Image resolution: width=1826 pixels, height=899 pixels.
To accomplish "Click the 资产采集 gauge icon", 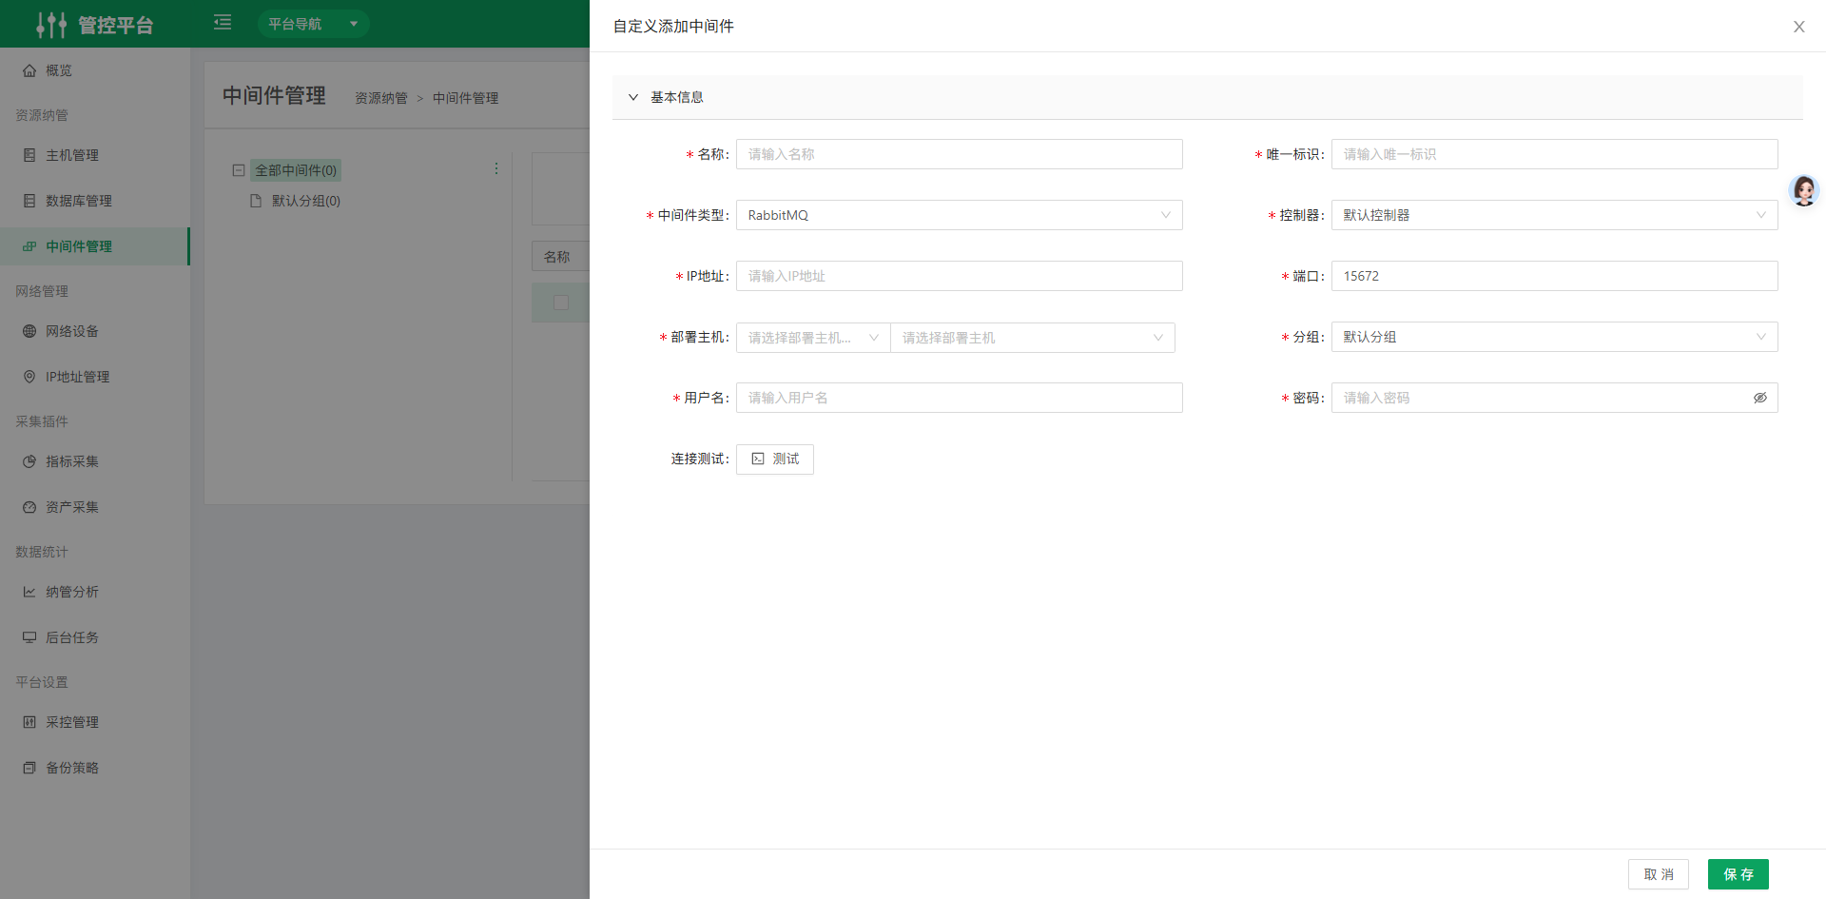I will 29,507.
